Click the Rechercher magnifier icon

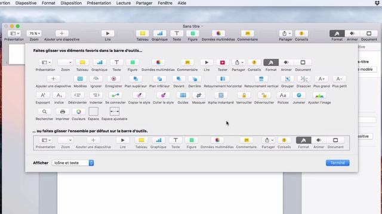pos(44,112)
